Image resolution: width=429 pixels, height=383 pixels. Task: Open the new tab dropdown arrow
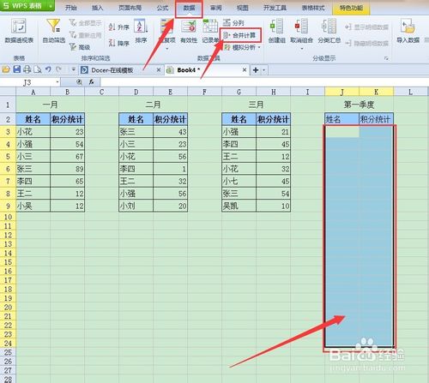click(263, 70)
